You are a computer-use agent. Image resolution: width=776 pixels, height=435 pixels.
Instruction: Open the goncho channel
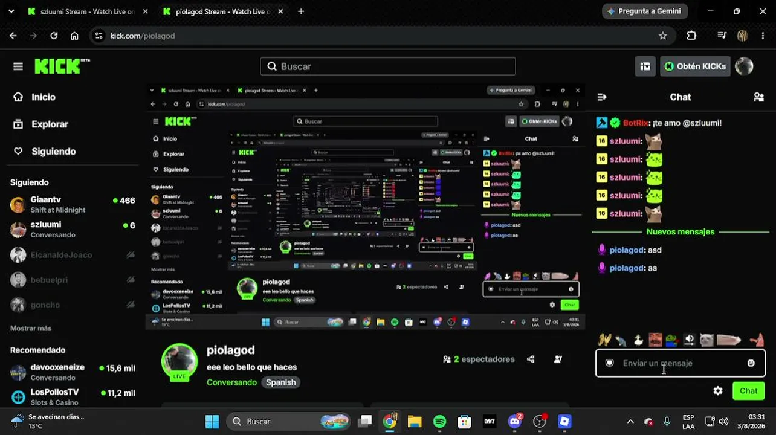[x=73, y=304]
